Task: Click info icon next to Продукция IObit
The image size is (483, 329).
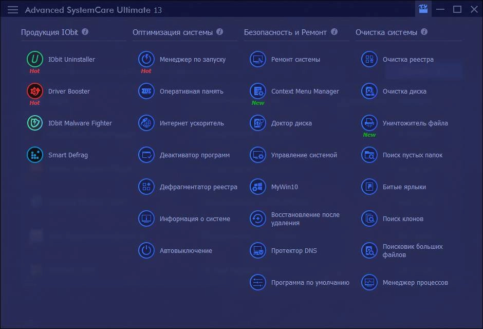Action: point(85,32)
